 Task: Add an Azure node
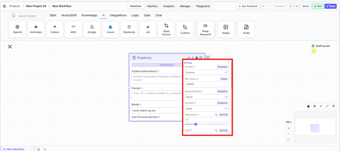click(x=110, y=29)
